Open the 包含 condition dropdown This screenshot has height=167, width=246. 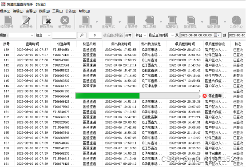click(x=43, y=36)
